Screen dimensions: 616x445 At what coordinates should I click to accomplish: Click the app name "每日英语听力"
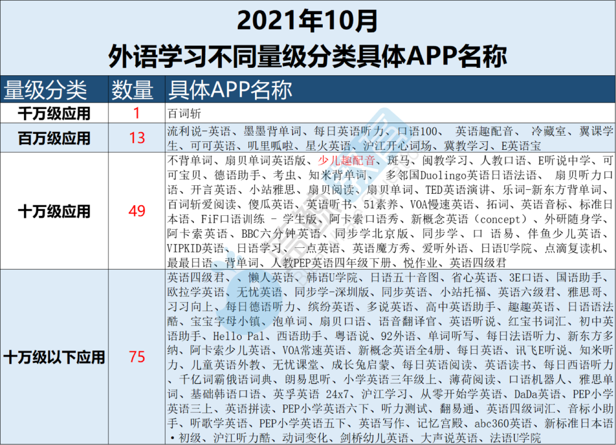coord(349,131)
